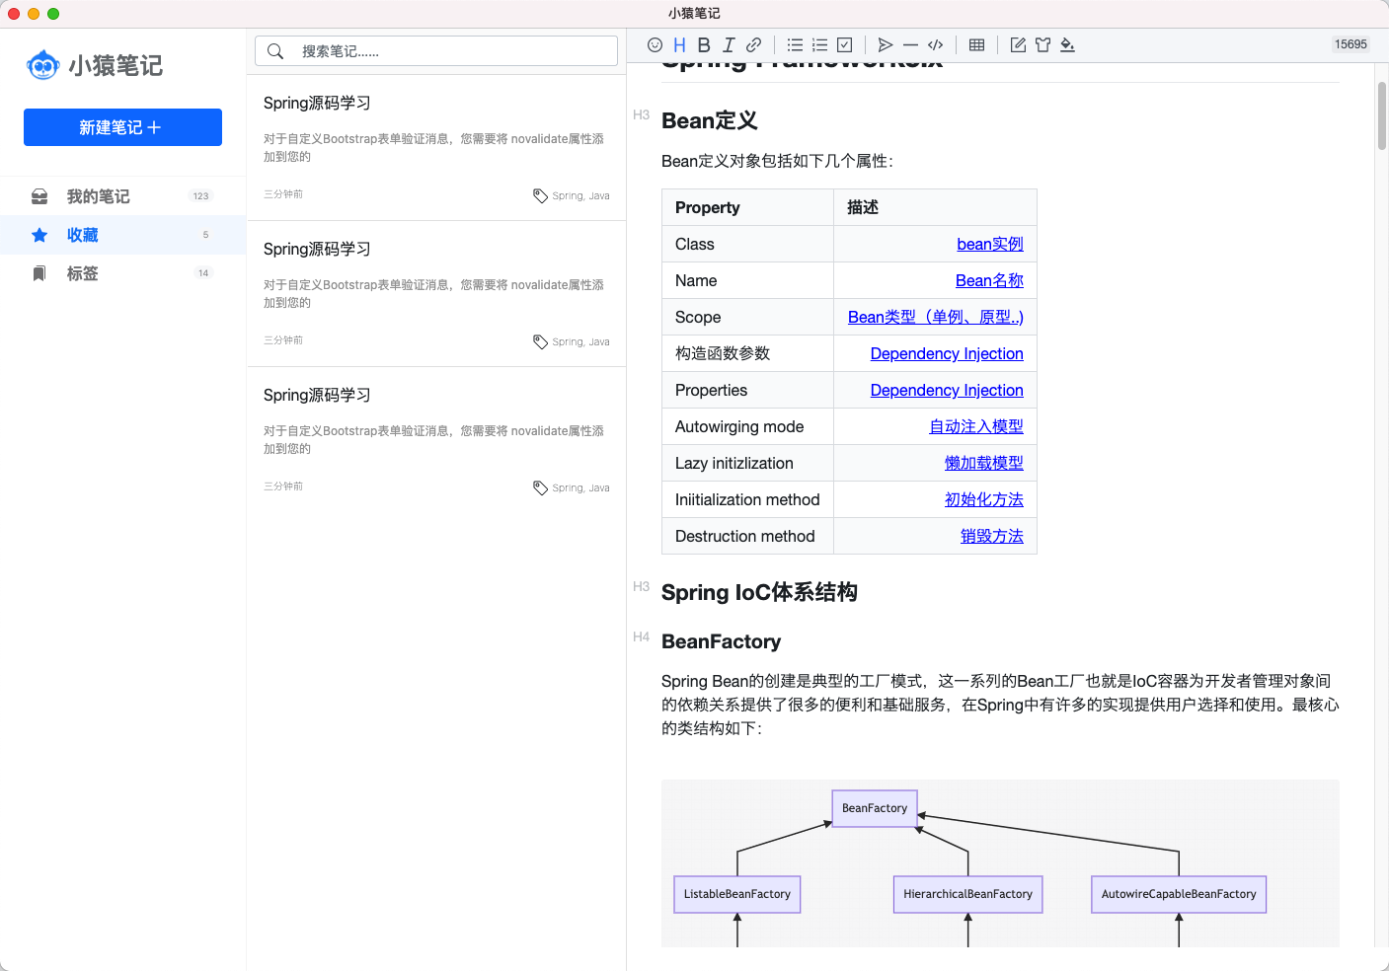
Task: Click the 小猿笔记 monkey logo
Action: click(x=42, y=65)
